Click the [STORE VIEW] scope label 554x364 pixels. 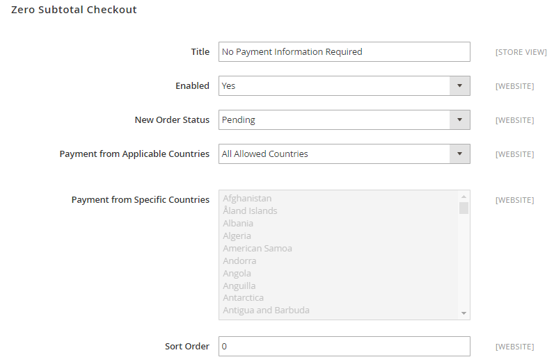click(521, 52)
